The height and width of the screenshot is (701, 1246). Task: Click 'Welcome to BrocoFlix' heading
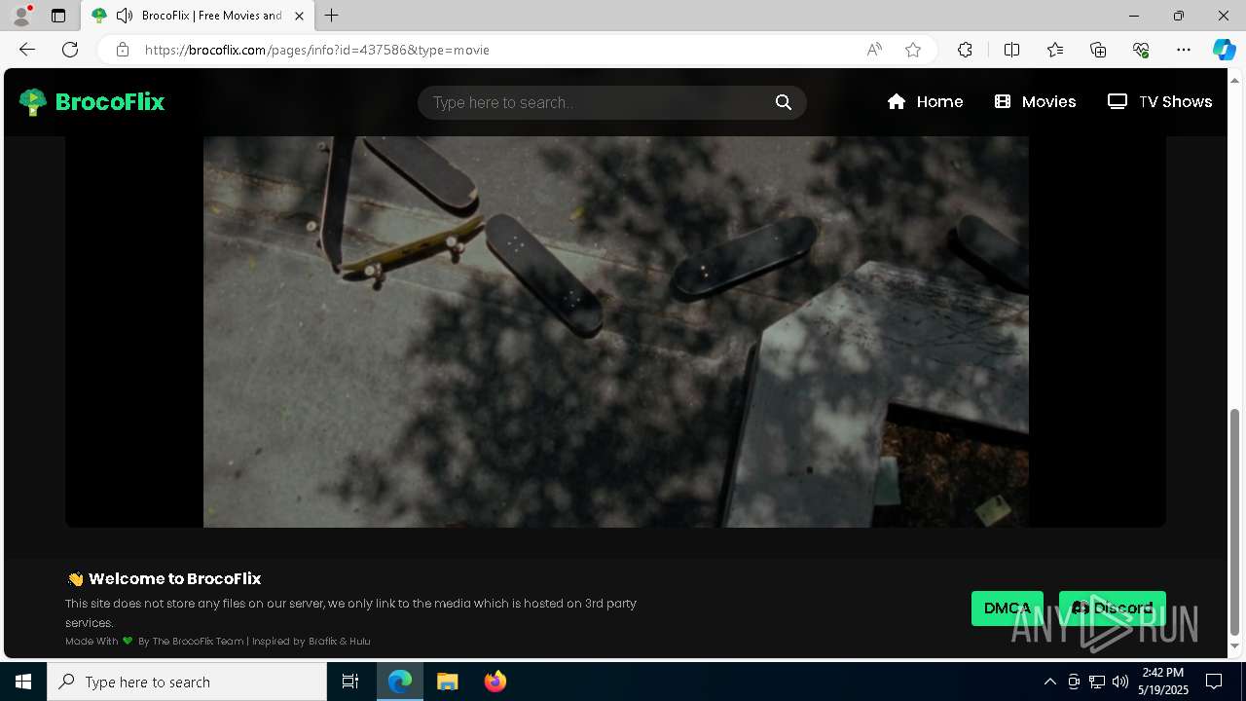tap(175, 578)
